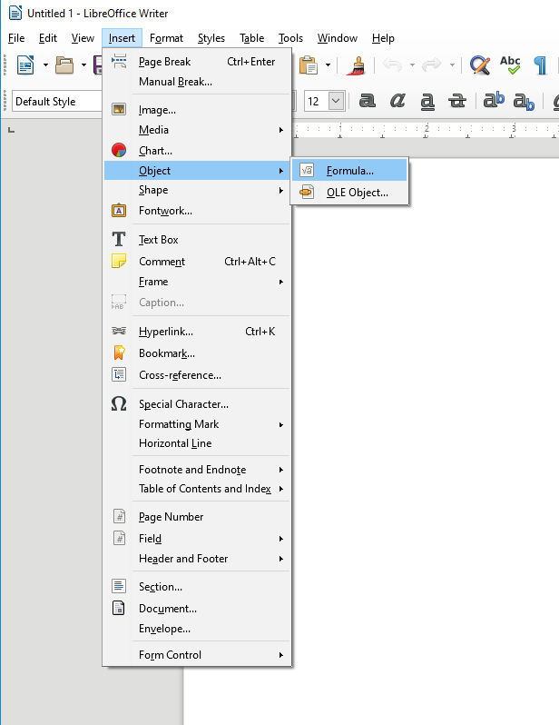Toggle Bold text formatting
Image resolution: width=559 pixels, height=725 pixels.
(x=368, y=100)
